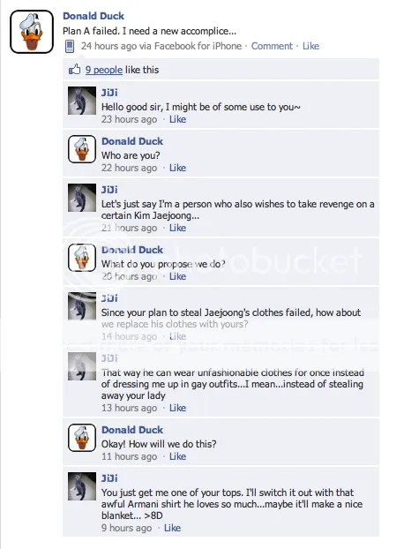Click Donald Duck avatar on 'What do you propose' comment
This screenshot has width=419, height=549.
click(82, 258)
